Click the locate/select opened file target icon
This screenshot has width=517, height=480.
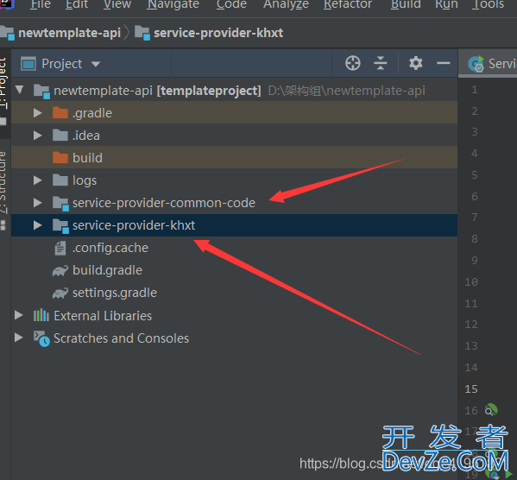click(x=352, y=63)
